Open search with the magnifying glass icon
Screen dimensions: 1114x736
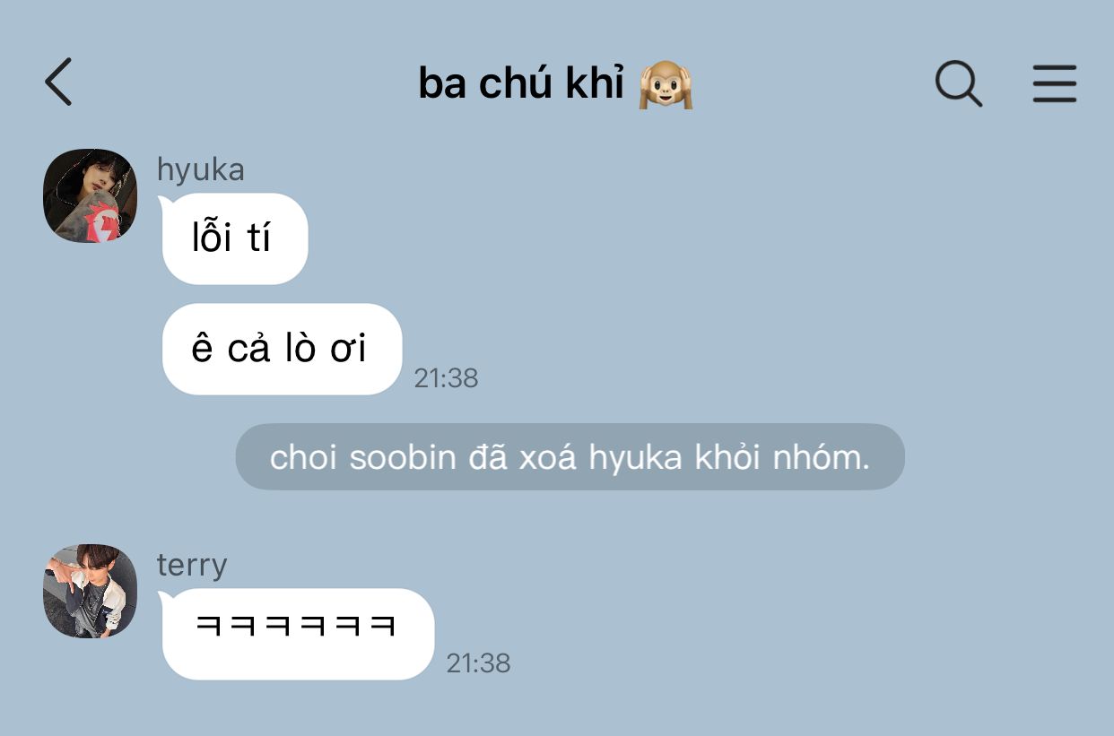click(x=959, y=83)
